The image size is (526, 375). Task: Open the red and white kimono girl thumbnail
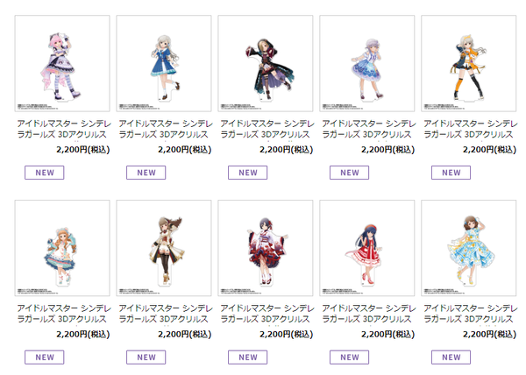tap(266, 248)
